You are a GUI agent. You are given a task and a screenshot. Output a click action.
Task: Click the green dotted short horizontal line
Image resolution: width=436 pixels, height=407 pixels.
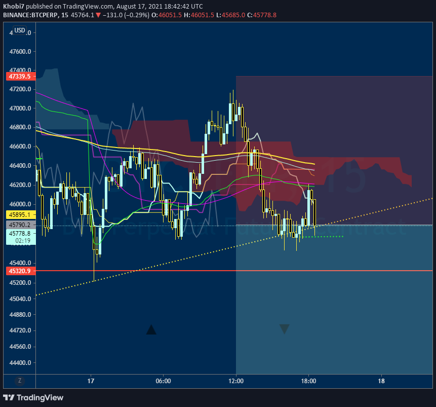click(323, 237)
